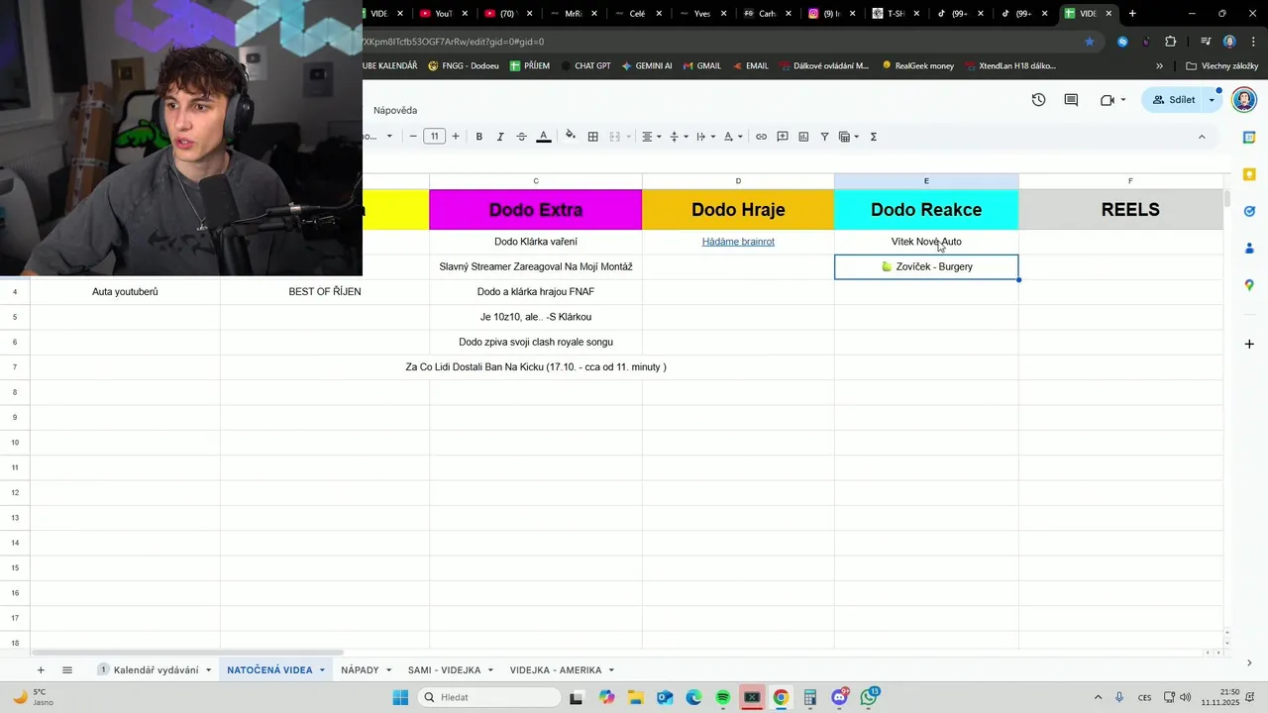Open GMAIL bookmark
Screen dimensions: 1268x713
pyautogui.click(x=701, y=66)
